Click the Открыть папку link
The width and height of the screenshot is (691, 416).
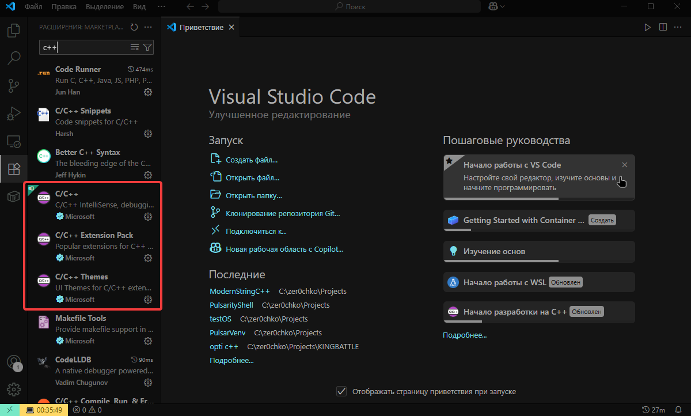coord(253,195)
